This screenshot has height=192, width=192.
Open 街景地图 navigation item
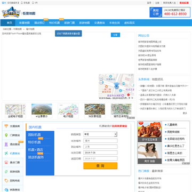tap(25, 23)
